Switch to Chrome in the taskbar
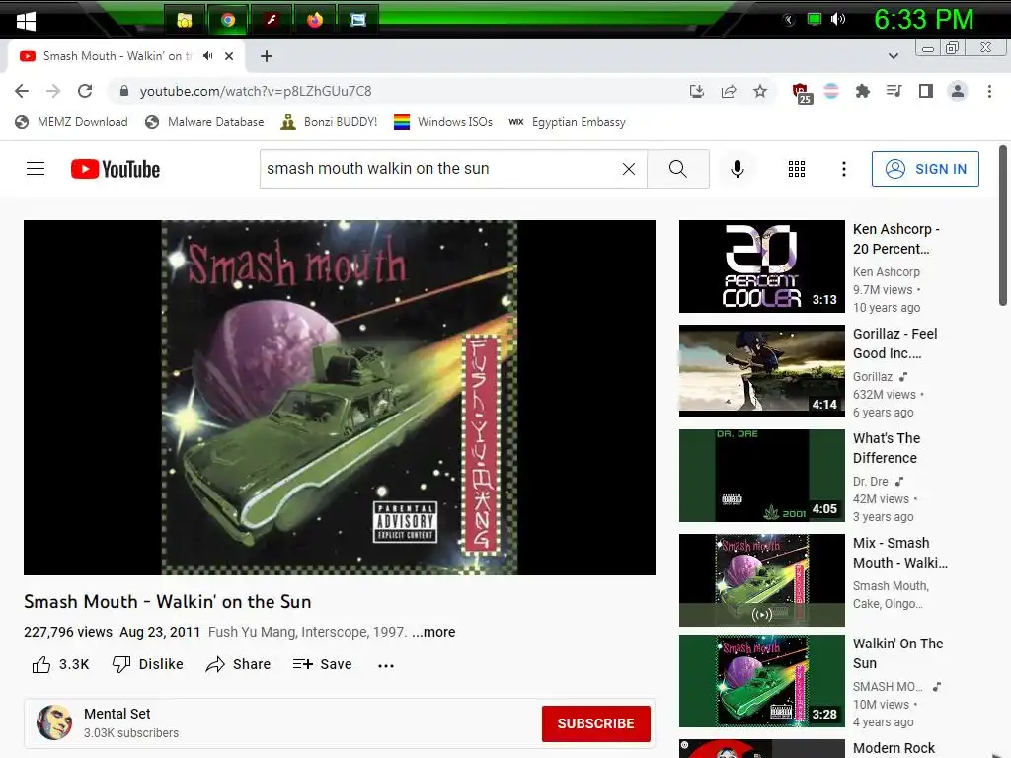This screenshot has height=758, width=1011. 228,20
